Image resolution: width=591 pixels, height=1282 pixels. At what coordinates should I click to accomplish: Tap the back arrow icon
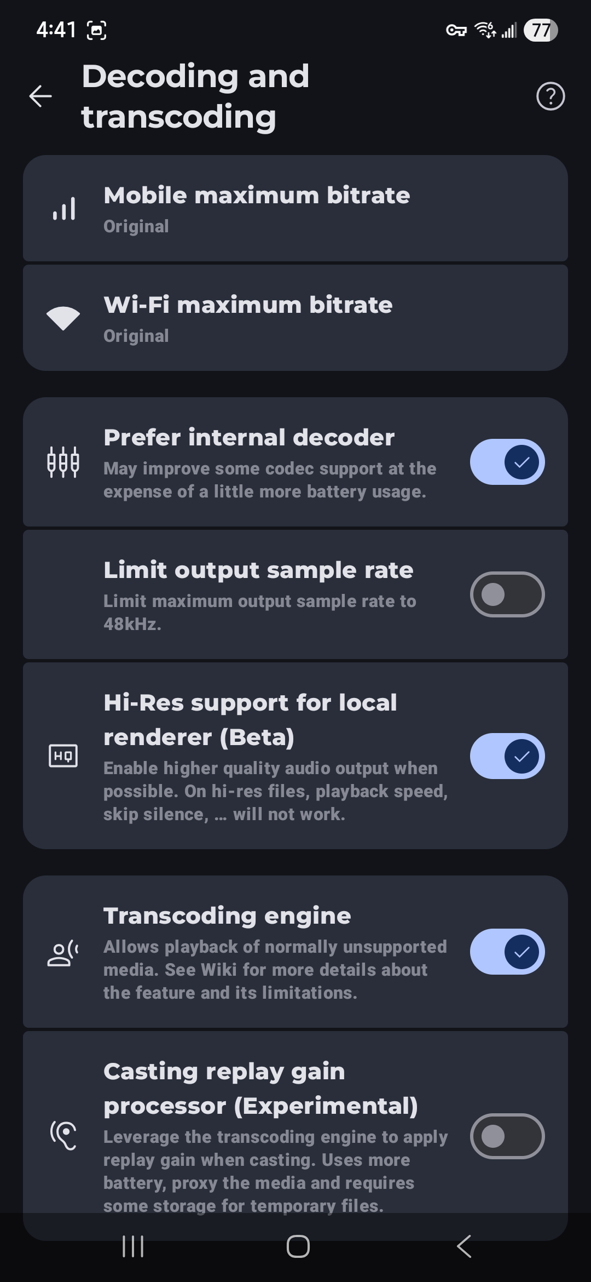40,96
